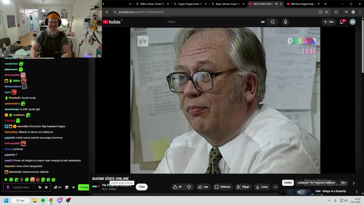Image resolution: width=364 pixels, height=205 pixels.
Task: Switch to the SMX us X:ssä tab
Action: click(x=152, y=4)
